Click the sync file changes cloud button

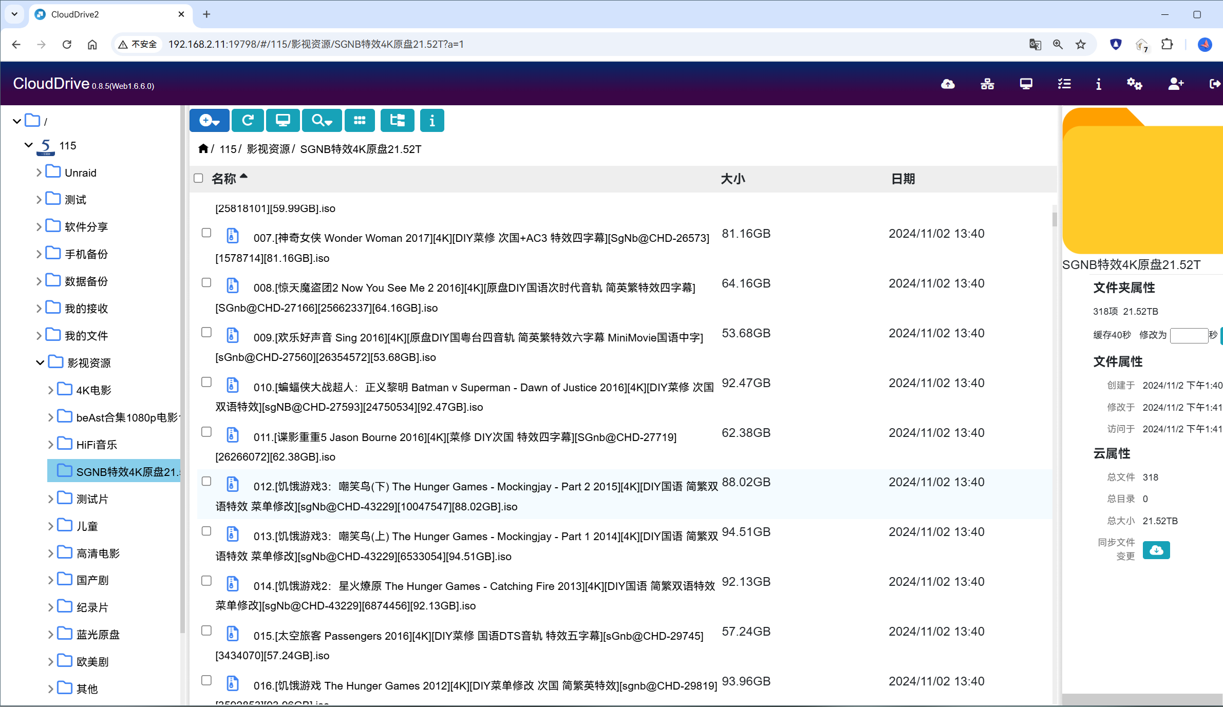(1156, 550)
